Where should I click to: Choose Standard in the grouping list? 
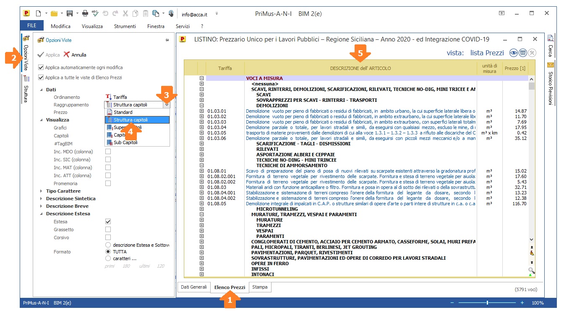tap(137, 112)
